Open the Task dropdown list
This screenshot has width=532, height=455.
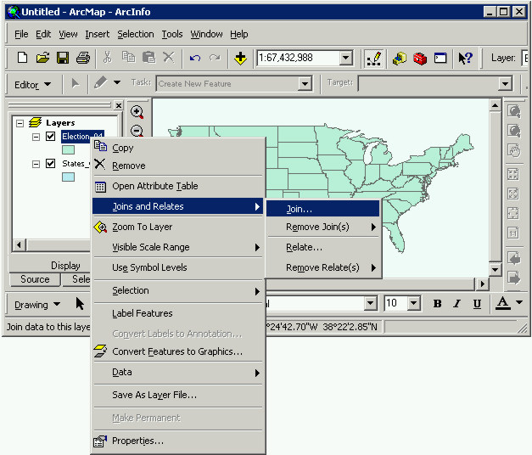coord(305,83)
